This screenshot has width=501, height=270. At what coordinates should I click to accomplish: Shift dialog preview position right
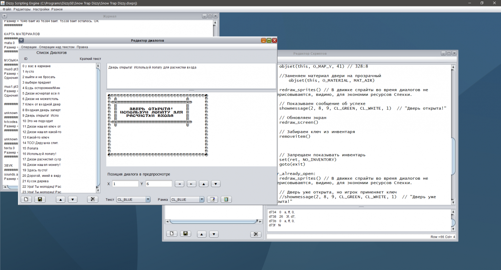(191, 184)
